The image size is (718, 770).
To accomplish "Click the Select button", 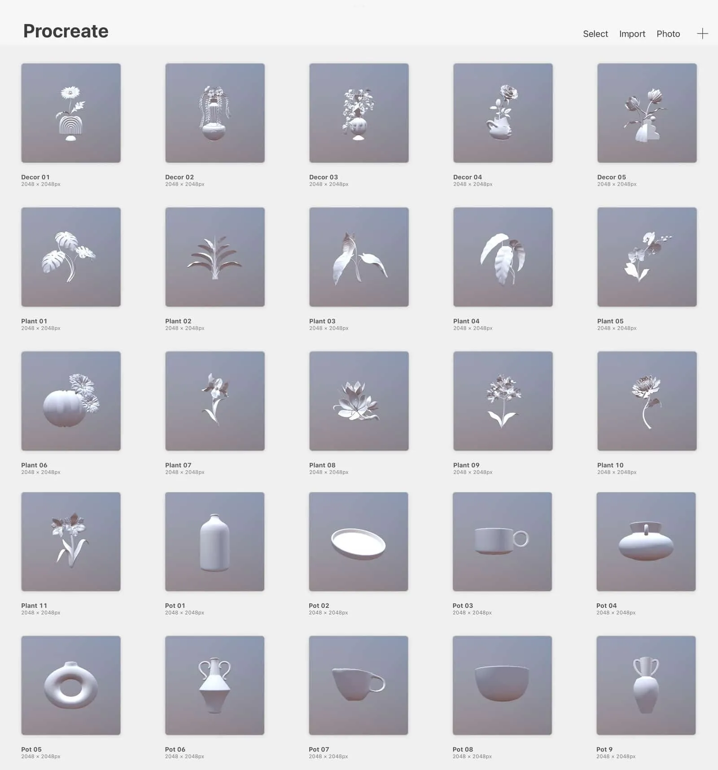I will pos(595,34).
